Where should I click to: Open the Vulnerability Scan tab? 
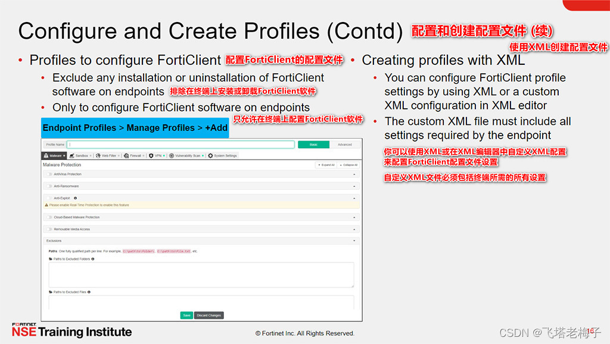click(186, 155)
